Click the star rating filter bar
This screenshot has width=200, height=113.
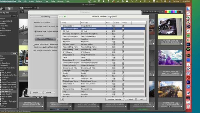tap(151, 12)
